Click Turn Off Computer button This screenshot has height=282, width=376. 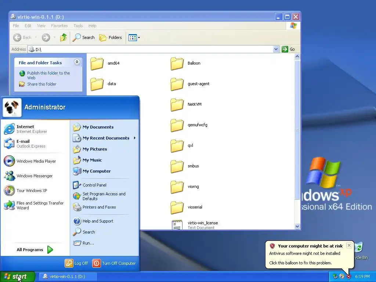(114, 263)
